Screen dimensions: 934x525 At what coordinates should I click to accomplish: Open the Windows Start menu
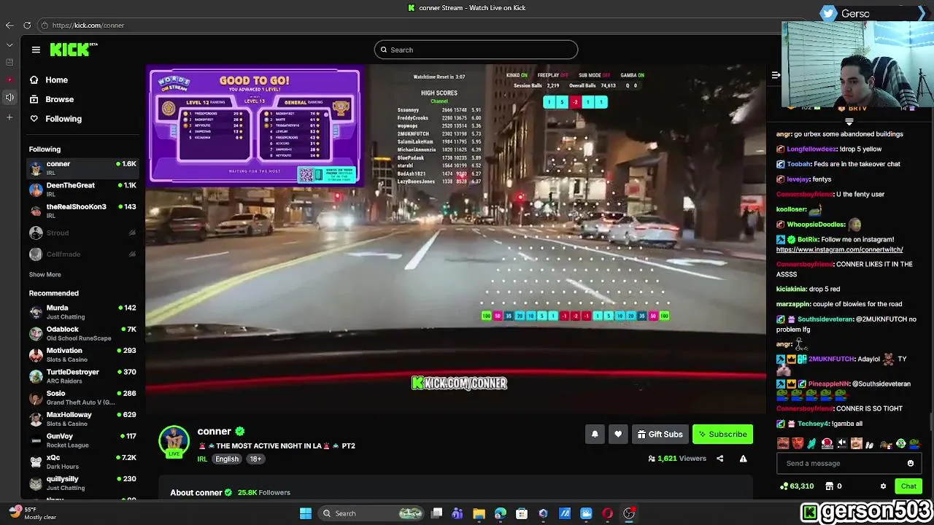tap(306, 513)
